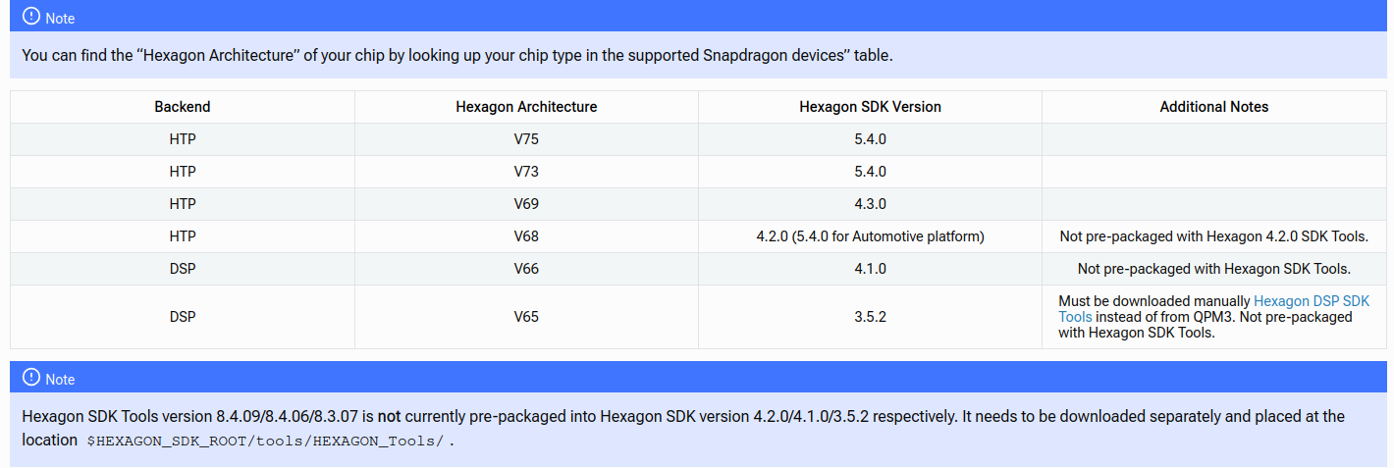Click the Backend column header
Screen dimensions: 1394x468
coord(183,107)
